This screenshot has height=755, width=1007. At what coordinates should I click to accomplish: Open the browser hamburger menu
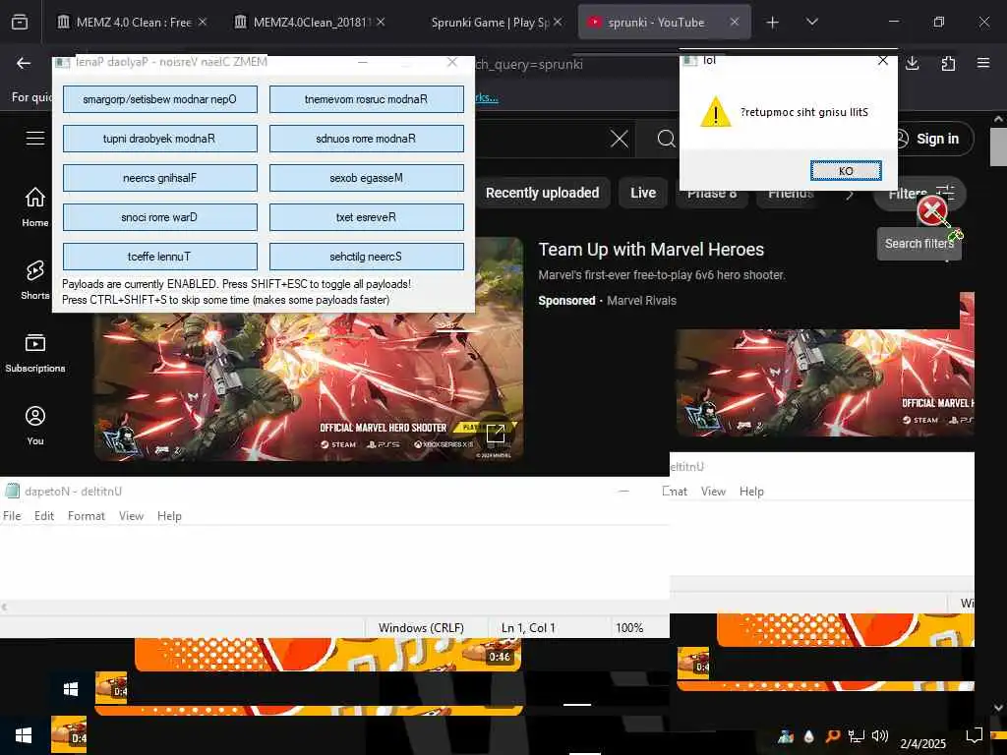coord(983,63)
